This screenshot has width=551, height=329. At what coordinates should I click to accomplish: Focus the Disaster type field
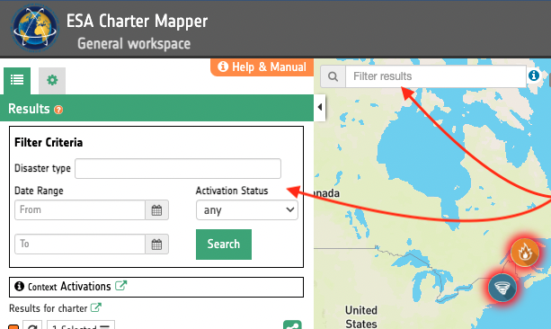tap(178, 168)
